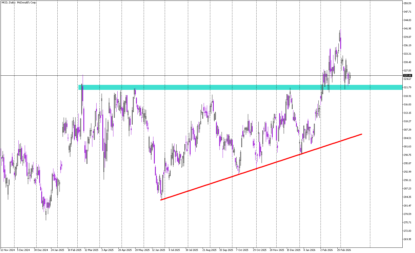Viewport: 415px width, 253px height.
Task: Click the 321.79 price scale value
Action: [x=407, y=87]
